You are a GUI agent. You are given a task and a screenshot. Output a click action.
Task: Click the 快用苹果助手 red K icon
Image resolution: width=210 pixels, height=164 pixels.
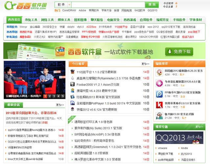[x=159, y=105]
